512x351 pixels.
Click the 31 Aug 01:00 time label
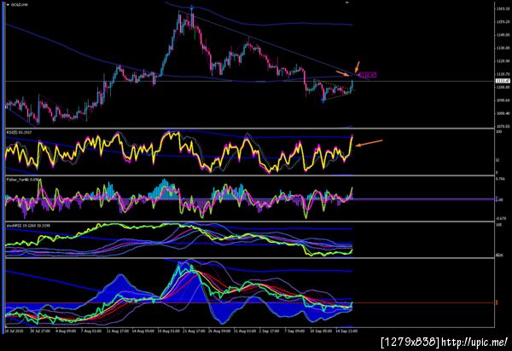(245, 331)
